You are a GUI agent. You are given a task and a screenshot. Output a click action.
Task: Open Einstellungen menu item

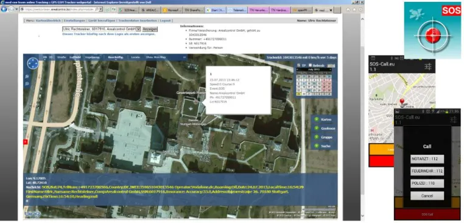(74, 21)
